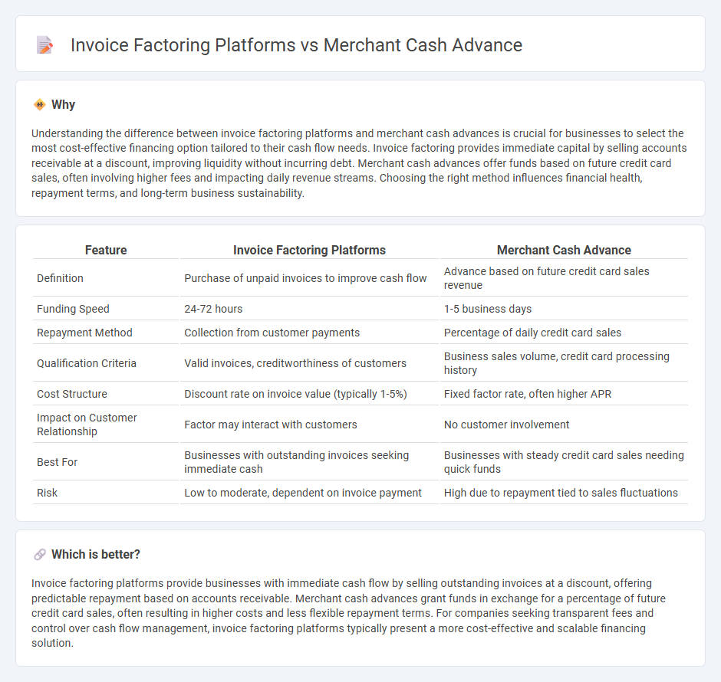Select the Definition row label
Viewport: 721px width, 682px height.
pos(60,278)
